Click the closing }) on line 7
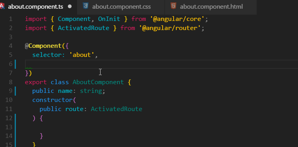The image size is (298, 147). [x=29, y=73]
